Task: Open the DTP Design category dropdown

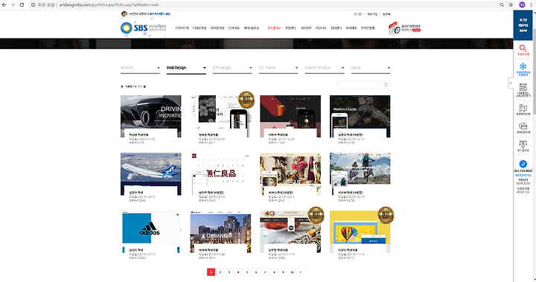Action: pos(232,68)
